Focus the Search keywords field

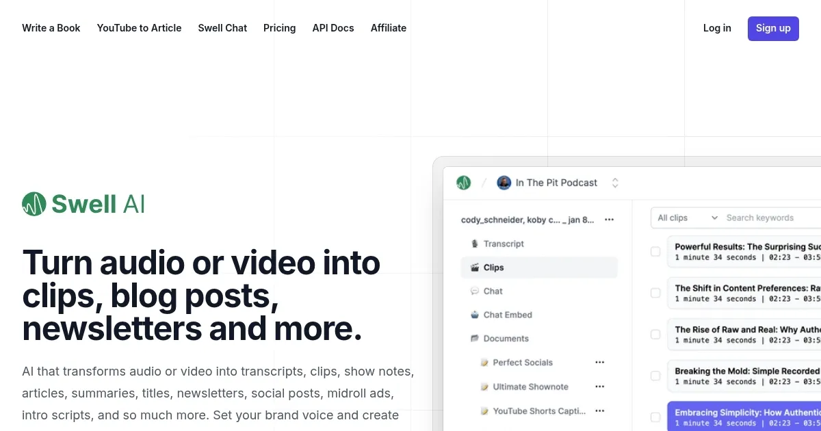pos(772,218)
